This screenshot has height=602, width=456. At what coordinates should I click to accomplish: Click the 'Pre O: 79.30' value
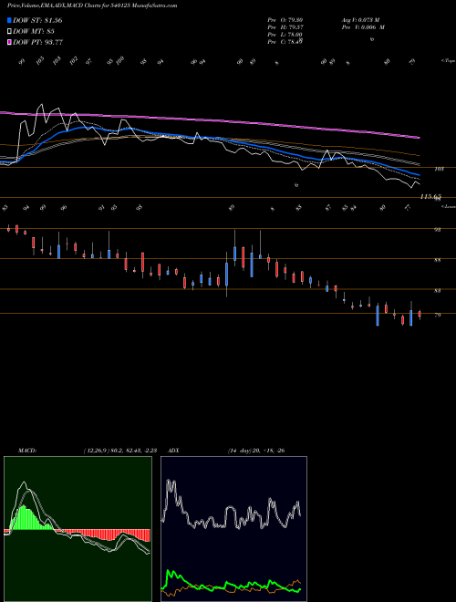coord(286,20)
